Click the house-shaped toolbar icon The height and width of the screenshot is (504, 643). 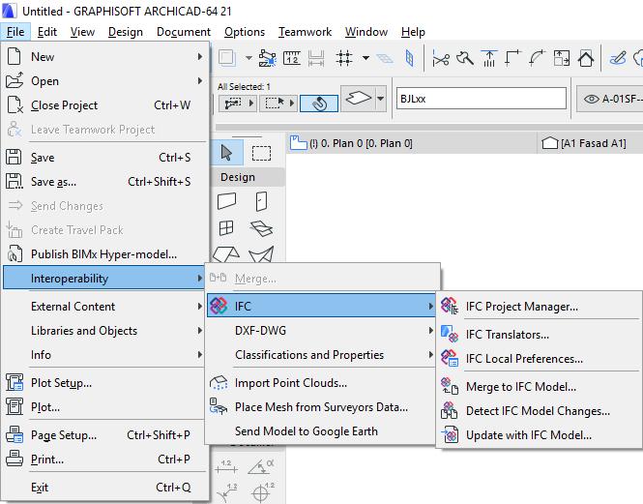pos(586,58)
